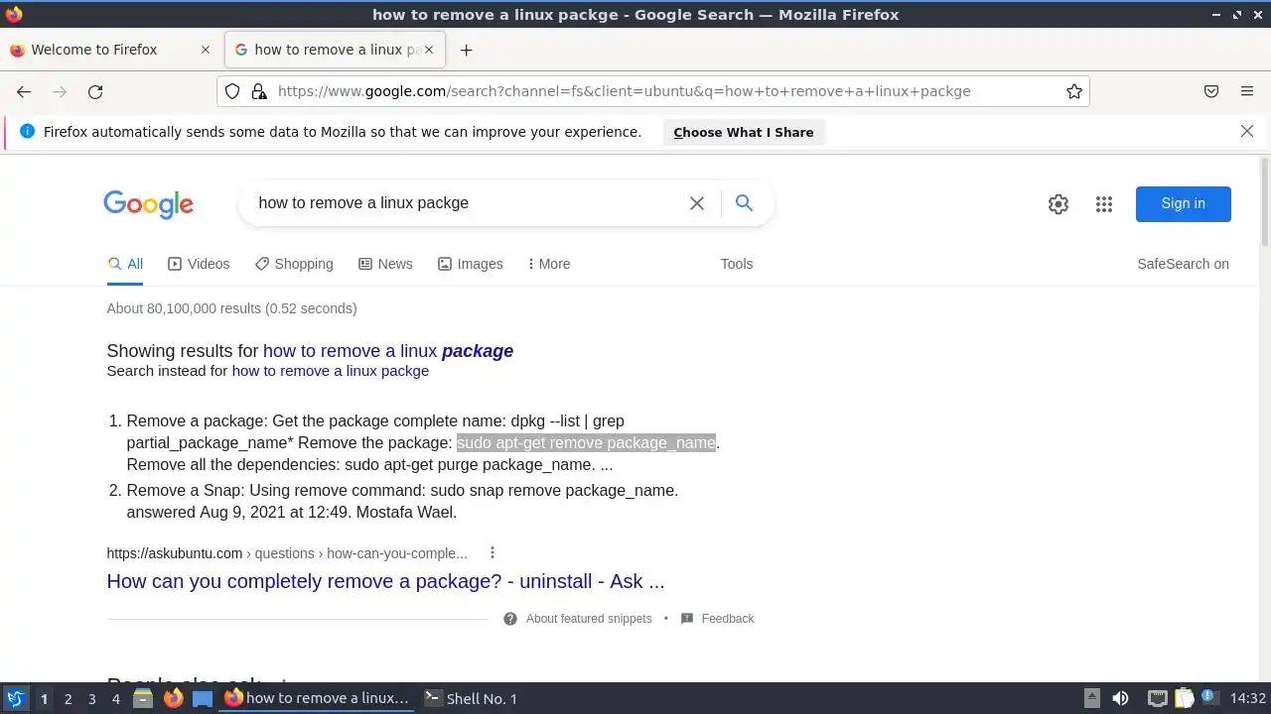Viewport: 1271px width, 714px height.
Task: Open Shell No. 1 taskbar window
Action: click(471, 698)
